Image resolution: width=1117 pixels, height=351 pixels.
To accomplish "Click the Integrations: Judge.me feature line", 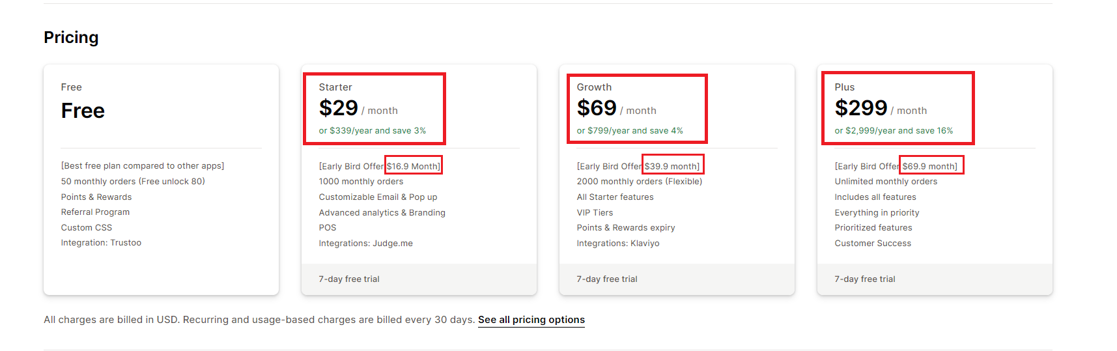I will [365, 244].
